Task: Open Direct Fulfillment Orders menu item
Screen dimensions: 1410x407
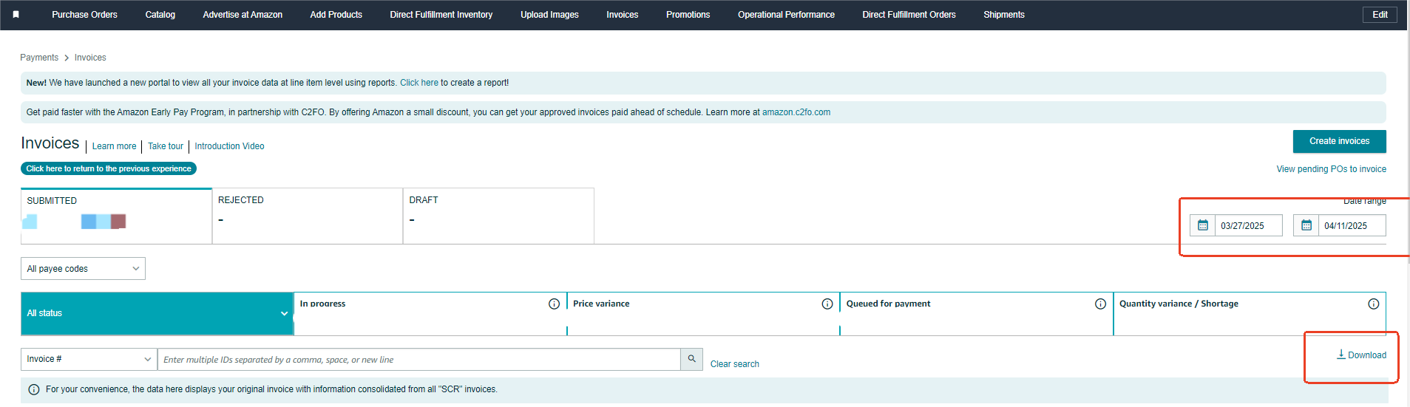Action: (909, 15)
